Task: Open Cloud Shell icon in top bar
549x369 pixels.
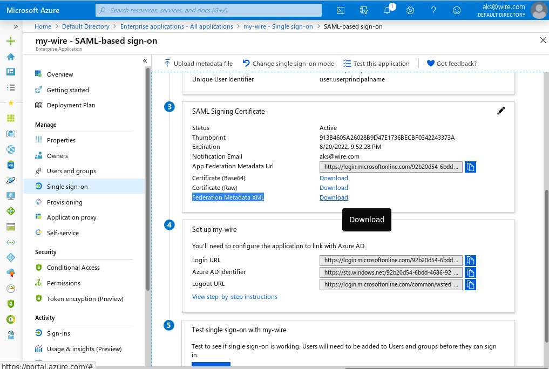Action: 340,10
